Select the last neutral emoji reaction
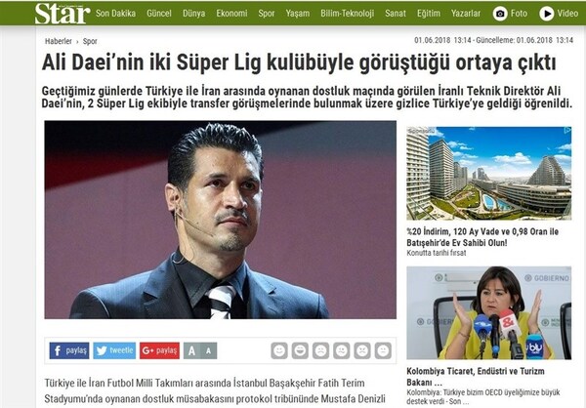The image size is (586, 408). (383, 350)
